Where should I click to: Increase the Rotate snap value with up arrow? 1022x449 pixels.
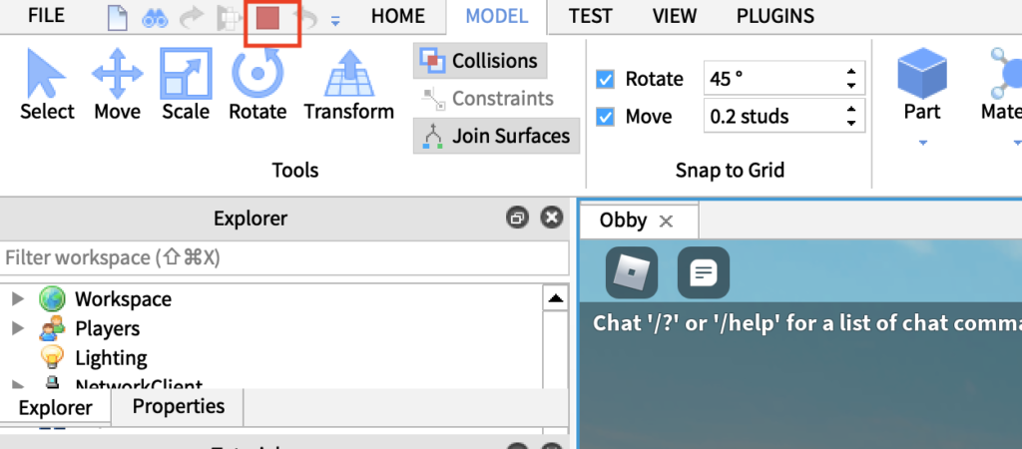[x=850, y=72]
